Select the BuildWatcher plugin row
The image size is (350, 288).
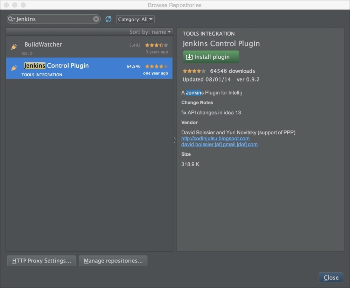point(89,47)
